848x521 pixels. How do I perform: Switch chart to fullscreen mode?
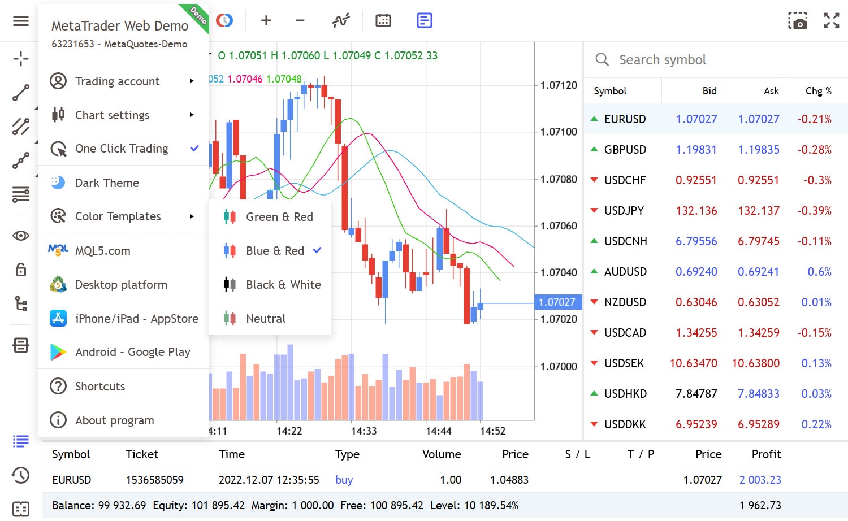832,21
